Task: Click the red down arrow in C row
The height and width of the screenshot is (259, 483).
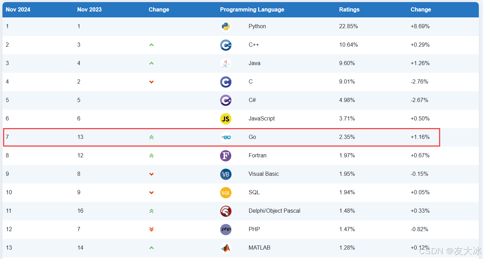Action: [x=151, y=82]
